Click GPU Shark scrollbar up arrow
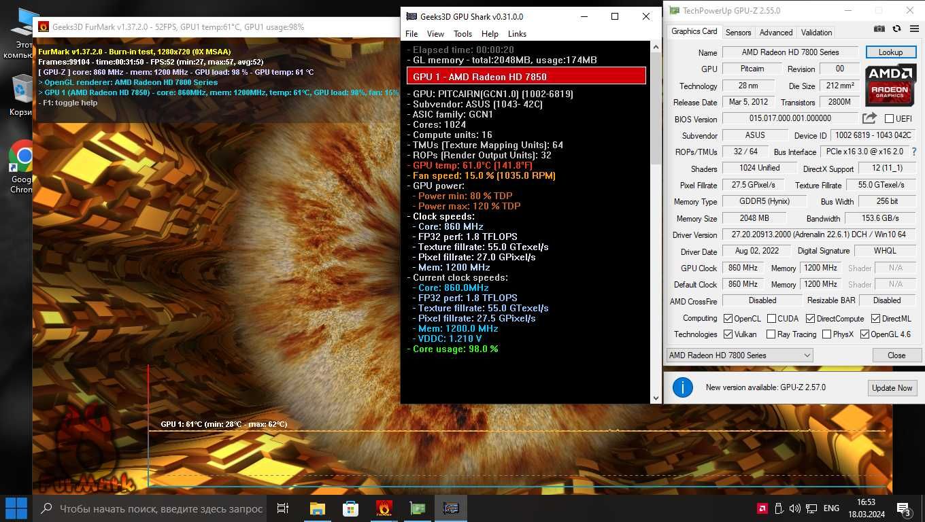Image resolution: width=925 pixels, height=522 pixels. [x=656, y=48]
